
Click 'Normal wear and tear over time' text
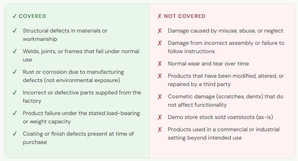coord(208,63)
